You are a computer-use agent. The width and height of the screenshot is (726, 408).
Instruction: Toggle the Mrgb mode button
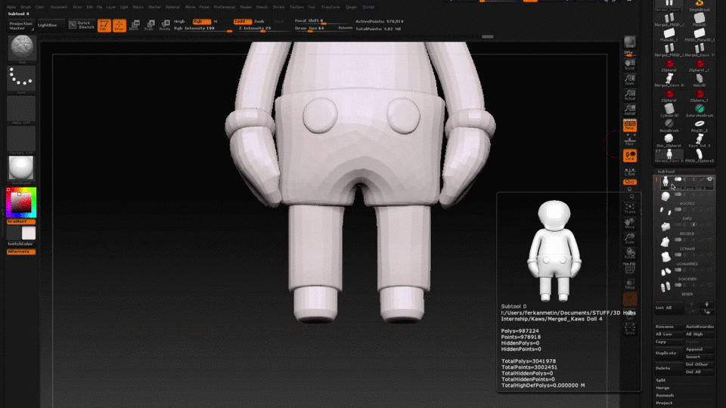(x=179, y=21)
